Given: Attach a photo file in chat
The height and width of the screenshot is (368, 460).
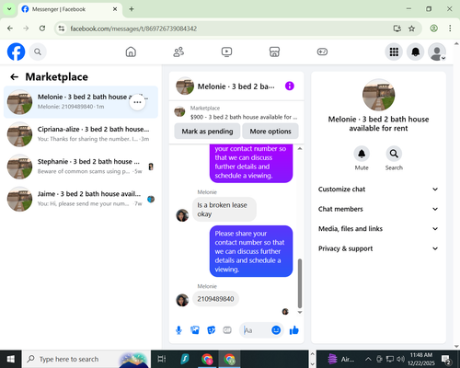Looking at the screenshot, I should 195,330.
